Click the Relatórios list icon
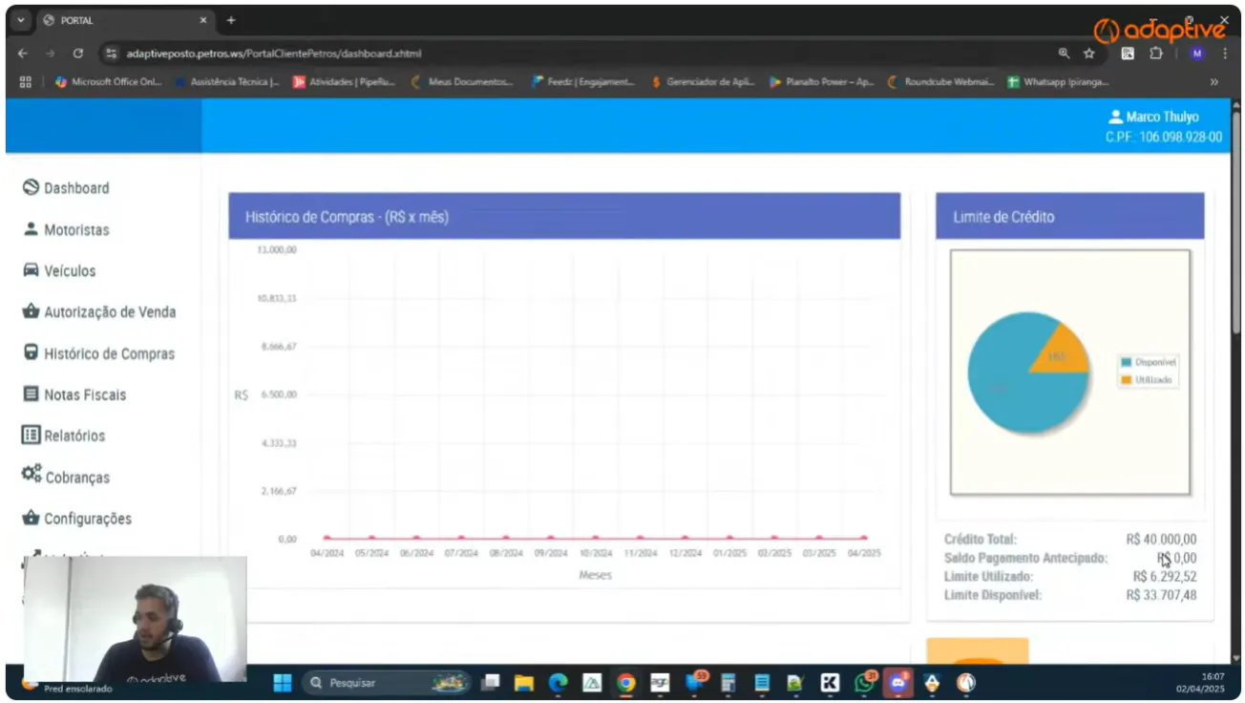1245x703 pixels. [x=31, y=435]
